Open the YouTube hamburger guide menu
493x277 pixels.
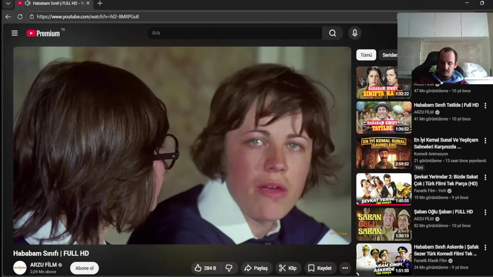pos(15,33)
